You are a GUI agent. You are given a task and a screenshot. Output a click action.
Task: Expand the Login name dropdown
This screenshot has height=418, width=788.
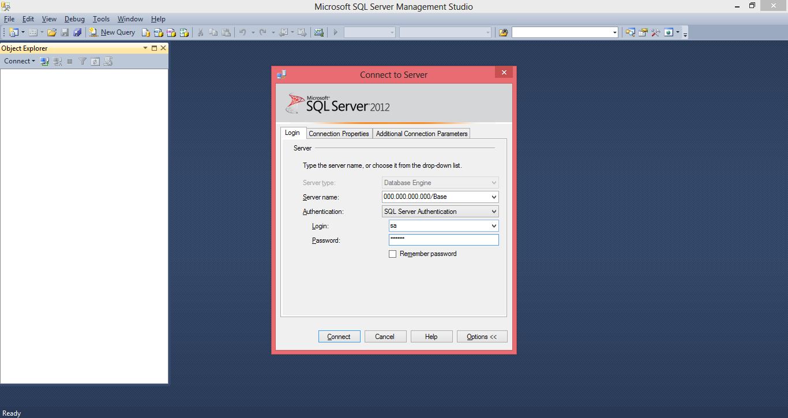494,226
